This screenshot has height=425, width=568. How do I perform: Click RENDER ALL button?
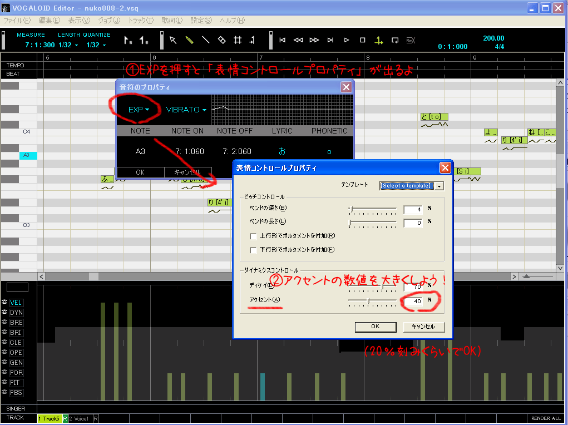click(546, 418)
